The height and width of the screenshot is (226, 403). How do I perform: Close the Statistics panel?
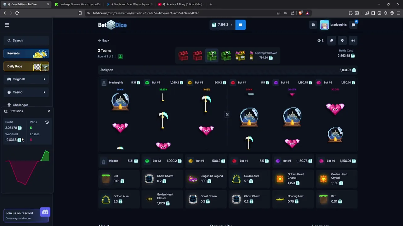pos(49,111)
